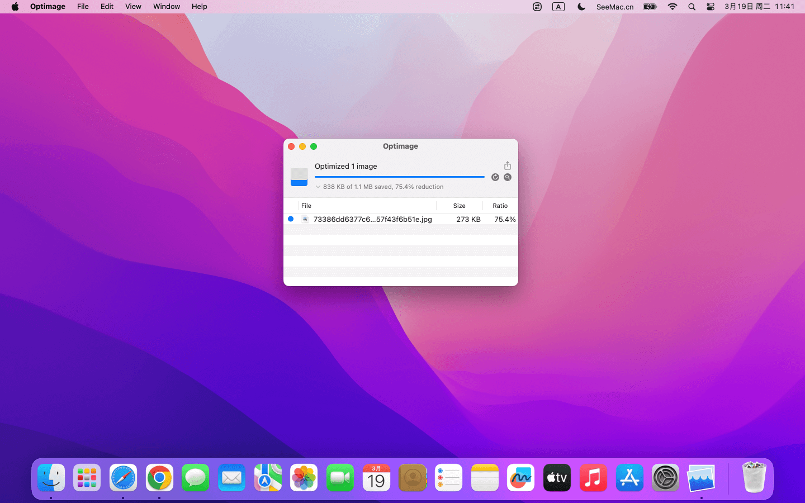Open Calendar from the Dock
The width and height of the screenshot is (805, 503).
[376, 478]
